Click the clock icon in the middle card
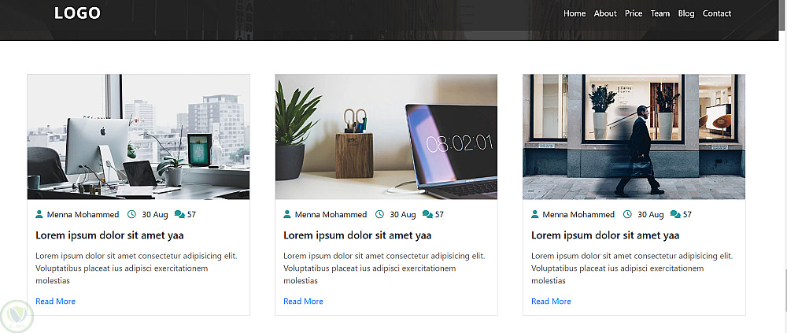This screenshot has width=787, height=333. tap(380, 214)
